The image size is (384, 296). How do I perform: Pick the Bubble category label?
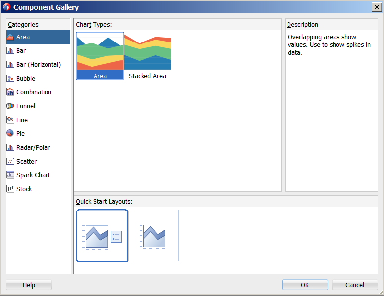[x=26, y=78]
